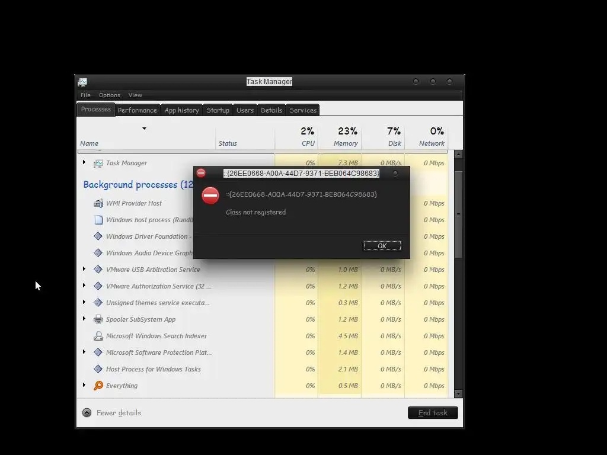Switch to the Performance tab
The image size is (607, 455).
pyautogui.click(x=138, y=110)
